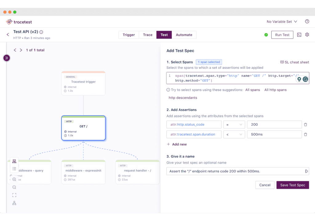Open the equals operator dropdown

pyautogui.click(x=234, y=125)
